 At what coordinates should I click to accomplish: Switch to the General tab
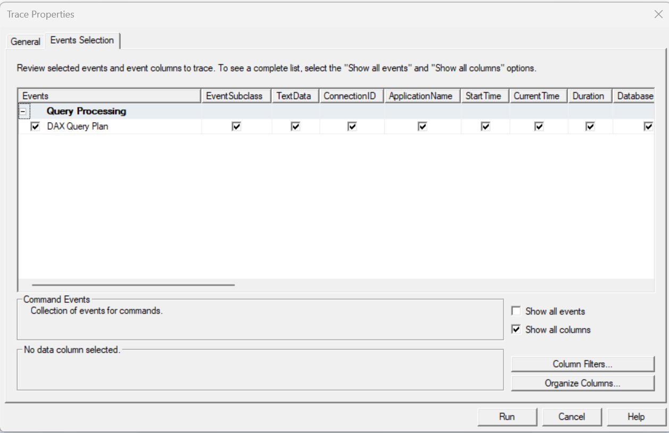(x=26, y=41)
